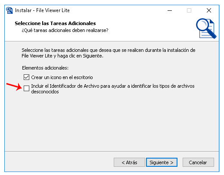Uncheck the Crear un icono en el escritorio checkbox
The height and width of the screenshot is (175, 224).
[x=27, y=77]
